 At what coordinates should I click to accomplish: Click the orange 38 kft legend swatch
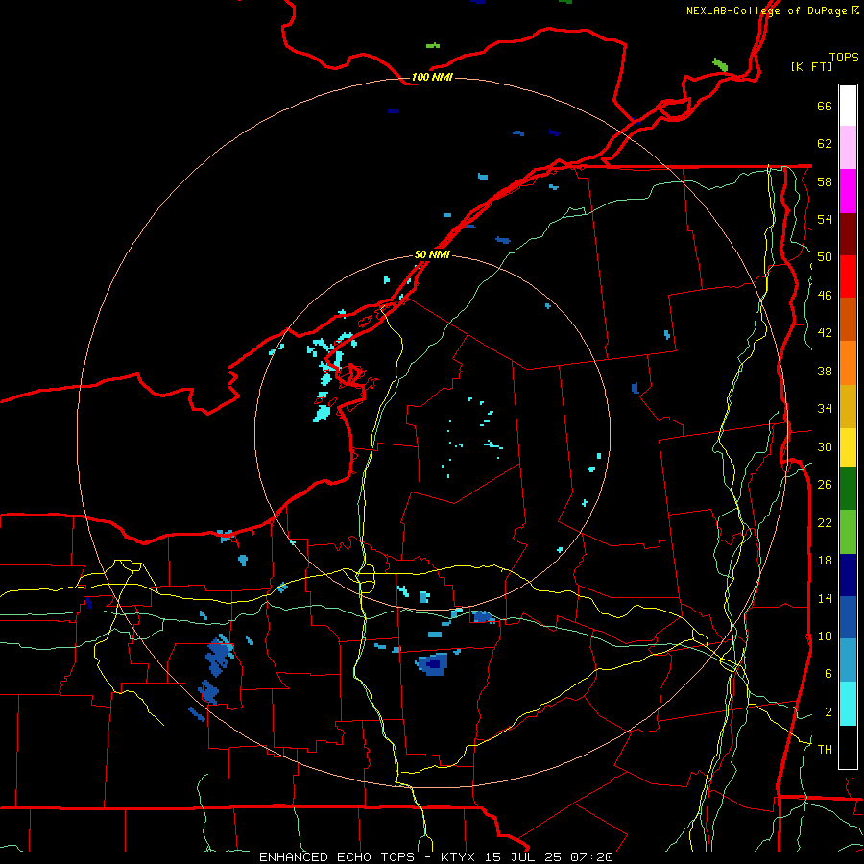848,362
